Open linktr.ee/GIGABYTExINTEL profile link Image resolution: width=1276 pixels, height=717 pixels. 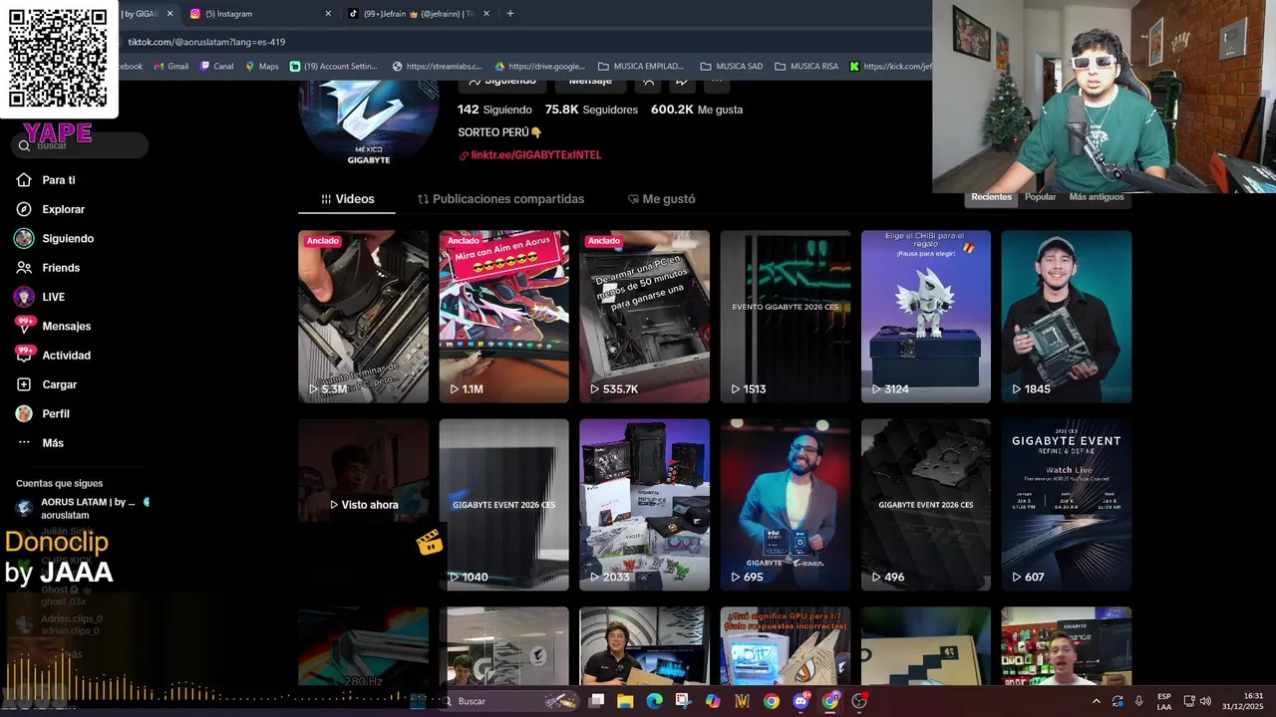(x=535, y=155)
